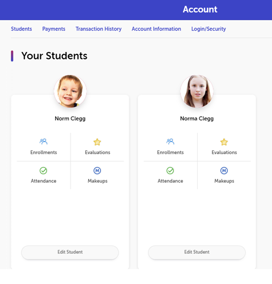Open Norma Clegg's Enrollments people icon
272x284 pixels.
tap(170, 141)
